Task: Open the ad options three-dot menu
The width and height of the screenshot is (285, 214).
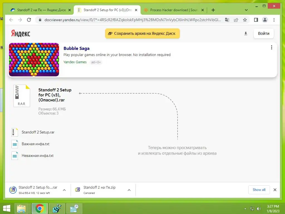Action: [x=272, y=47]
